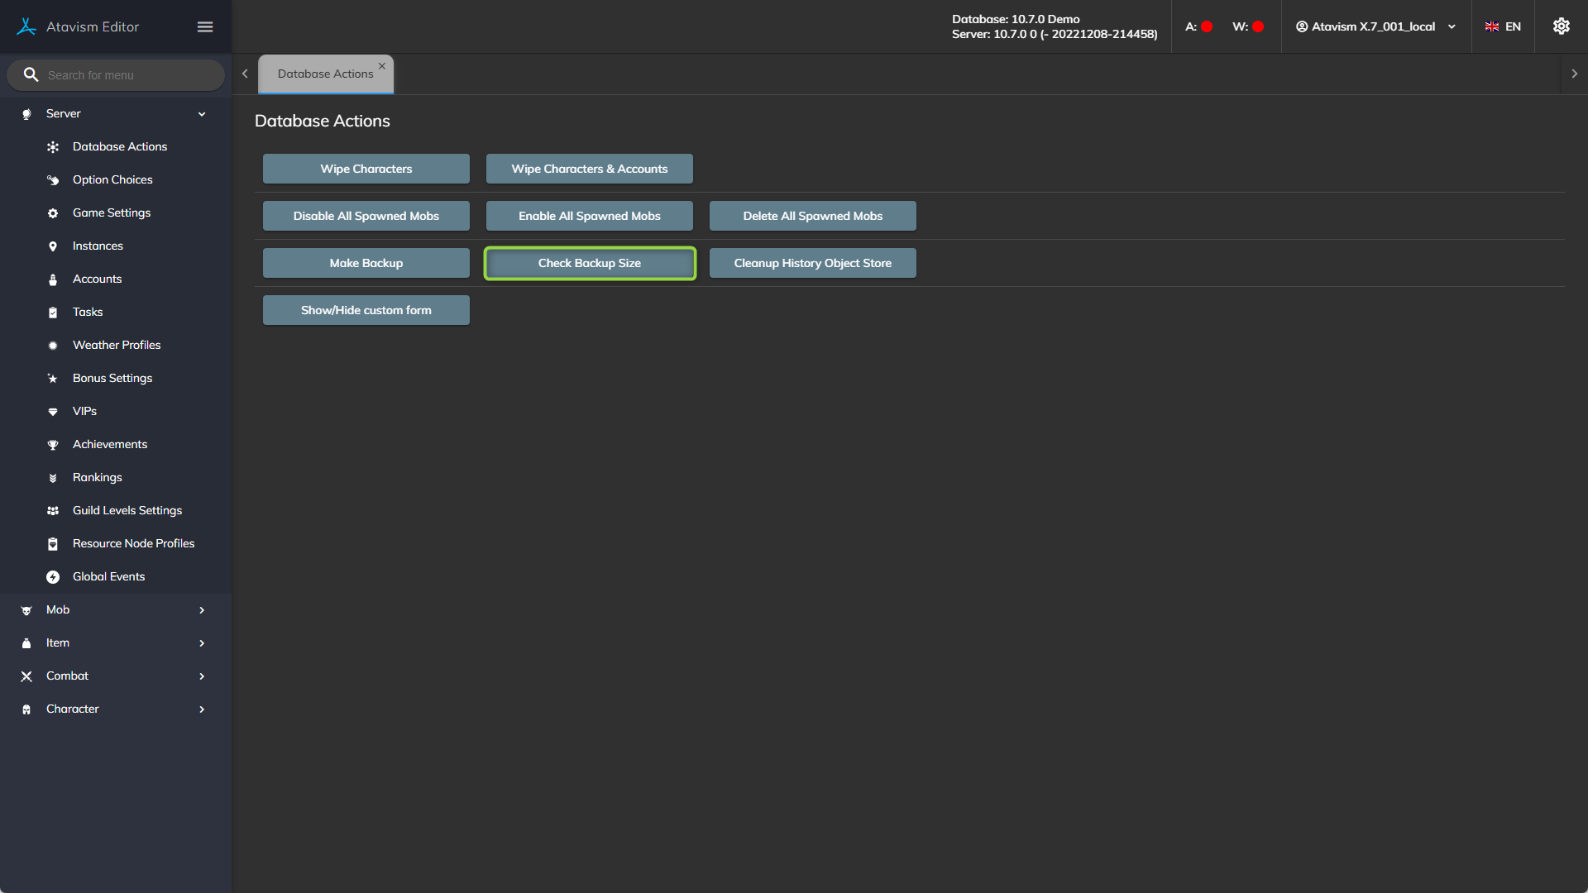
Task: Open settings gear icon in header
Action: (1561, 26)
